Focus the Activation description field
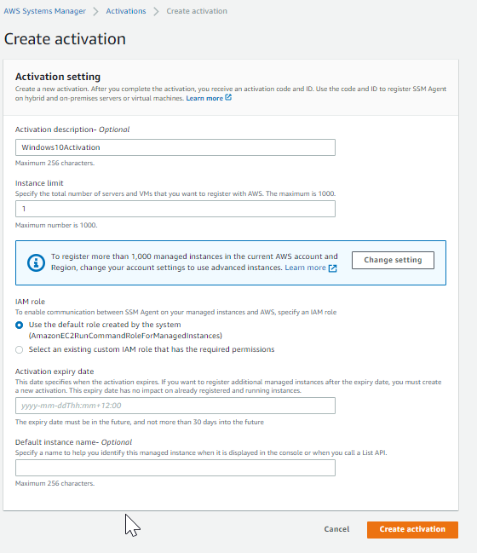This screenshot has width=477, height=553. click(x=175, y=147)
